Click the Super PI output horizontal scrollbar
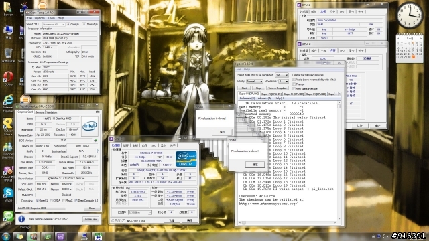 click(288, 223)
